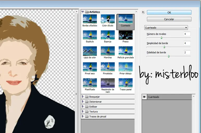Image resolution: width=201 pixels, height=133 pixels.
Task: Select the Pintar debajo filter
Action: (x=125, y=67)
